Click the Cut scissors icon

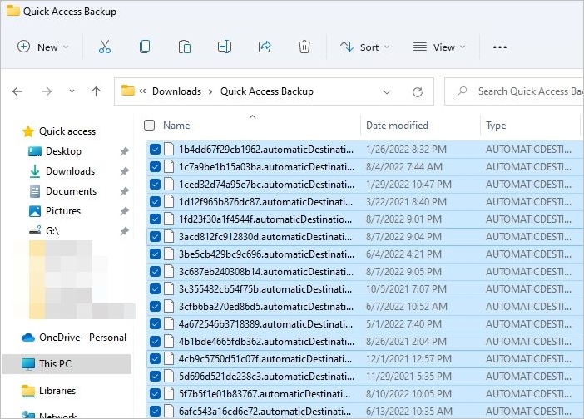click(x=105, y=47)
